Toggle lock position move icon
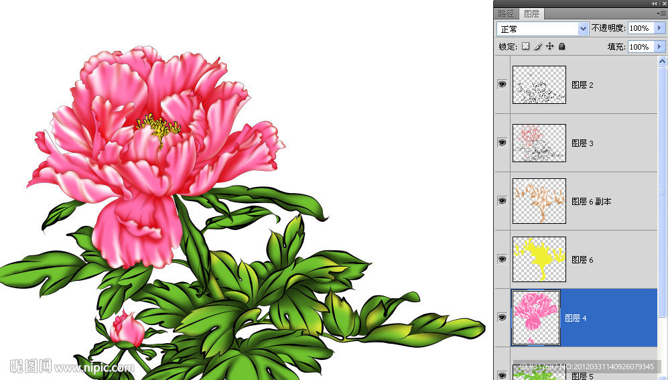Viewport: 668px width, 380px height. coord(550,46)
